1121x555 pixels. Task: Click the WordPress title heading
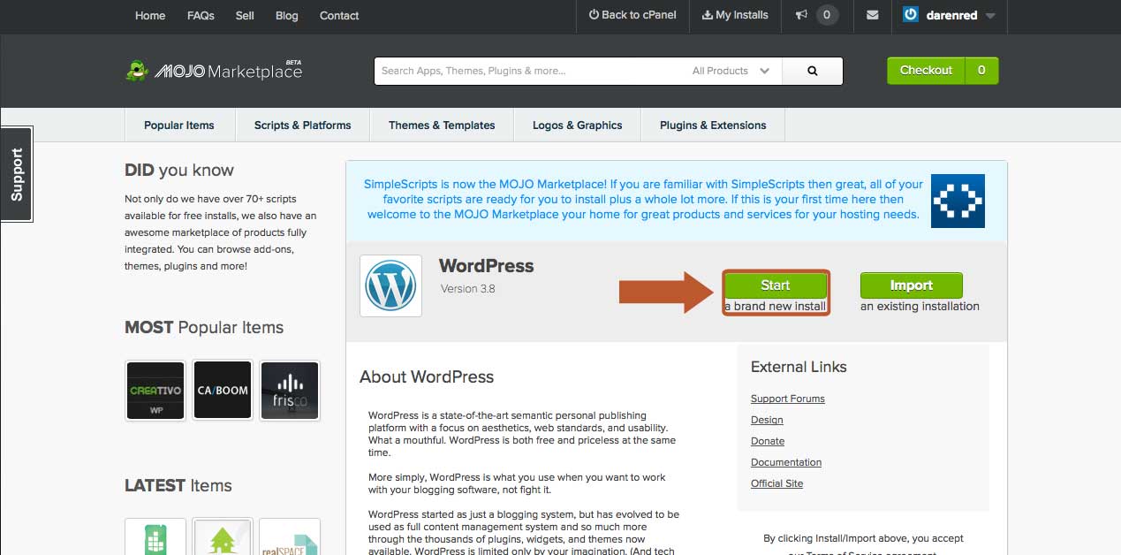point(487,266)
